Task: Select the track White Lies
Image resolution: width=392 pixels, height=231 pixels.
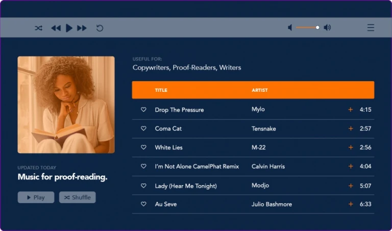Action: (x=169, y=147)
